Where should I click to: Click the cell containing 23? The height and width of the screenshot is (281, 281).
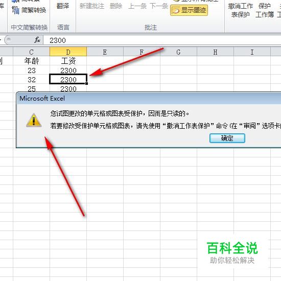tap(31, 71)
